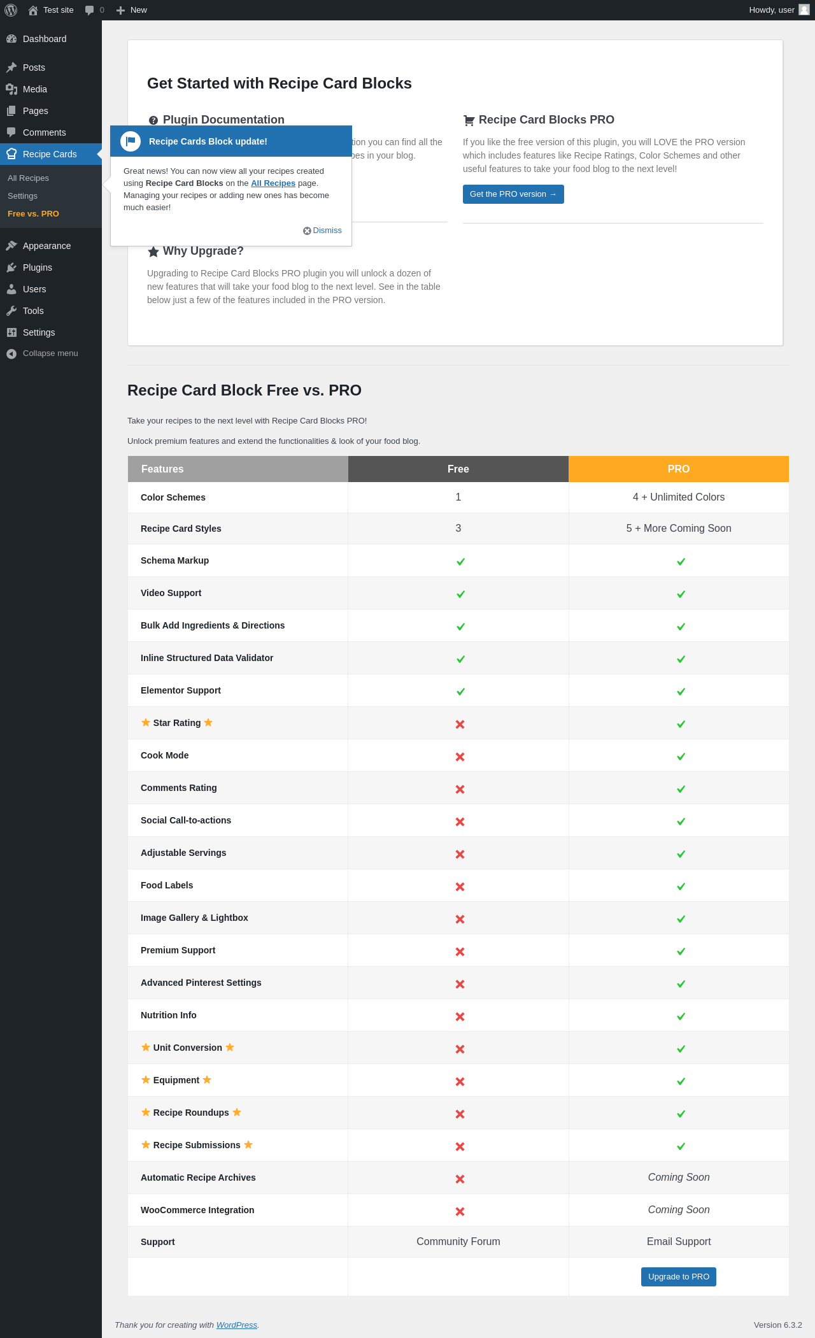
Task: Click the Recipe Roundups row label
Action: click(191, 1113)
